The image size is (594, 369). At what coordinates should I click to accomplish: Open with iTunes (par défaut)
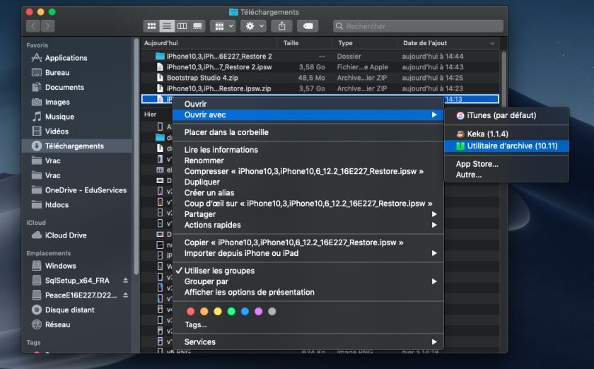click(506, 115)
